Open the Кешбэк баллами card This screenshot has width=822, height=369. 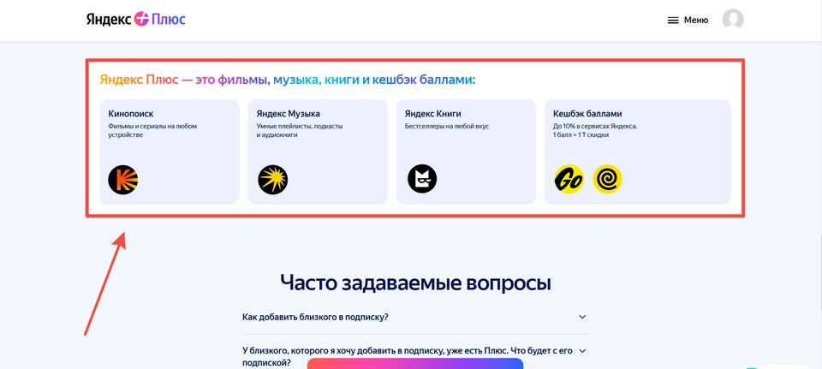point(637,152)
